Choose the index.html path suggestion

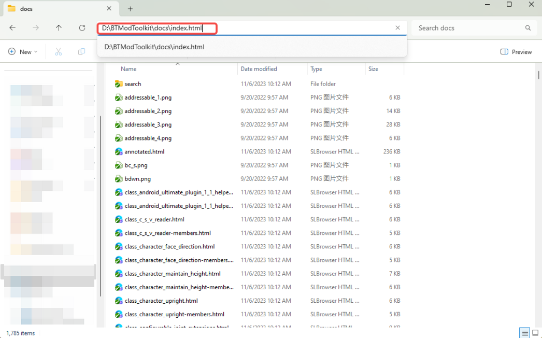[252, 47]
